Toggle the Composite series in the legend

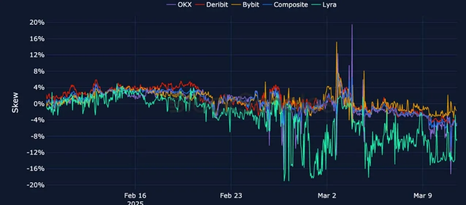(285, 5)
